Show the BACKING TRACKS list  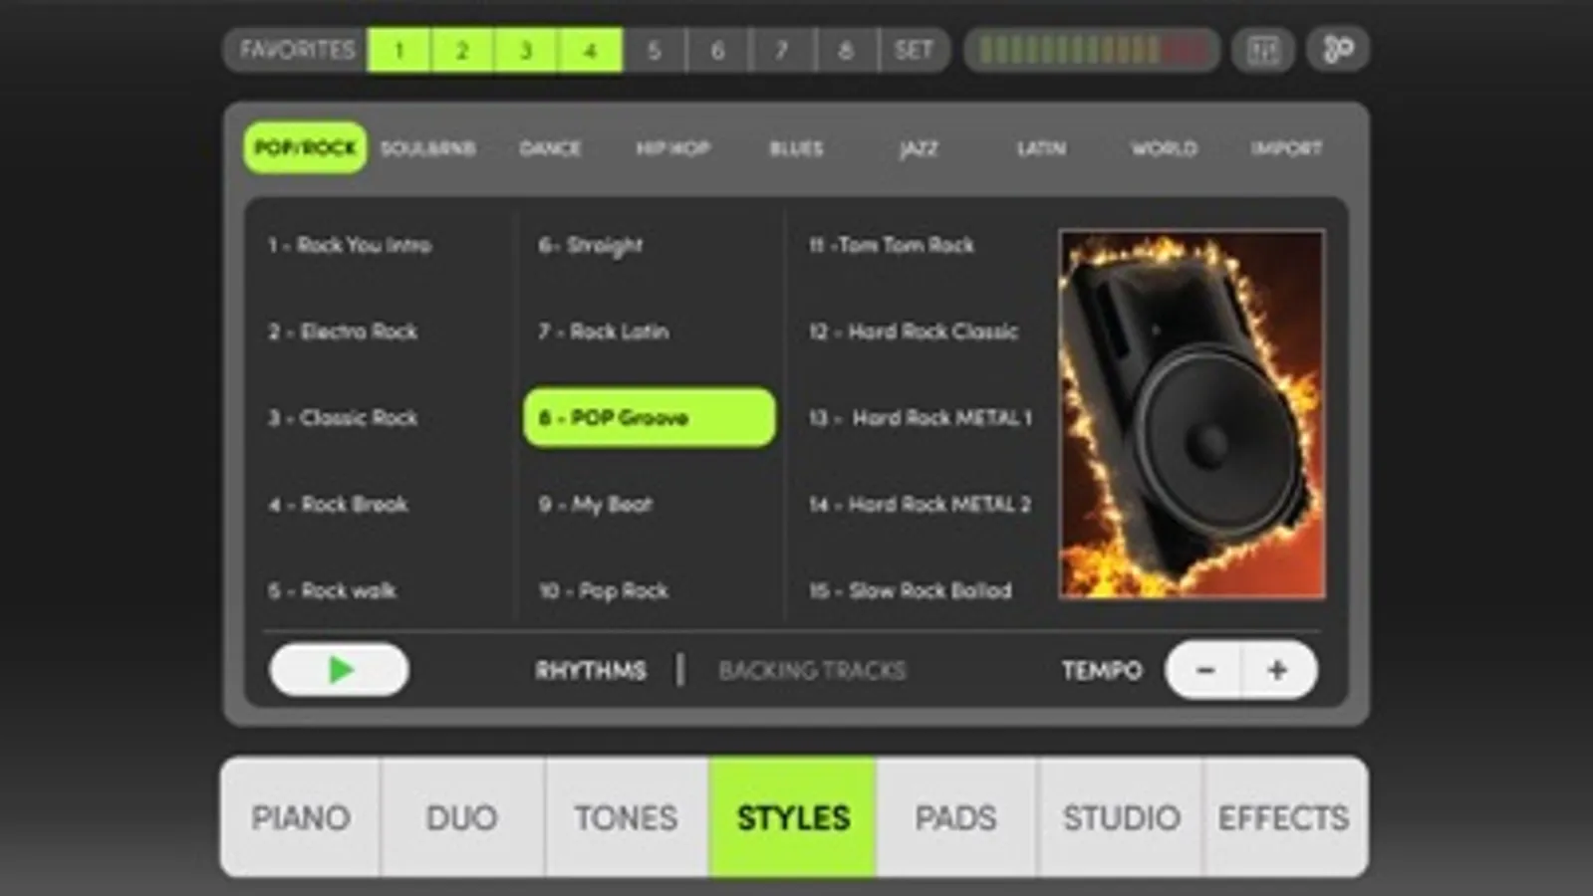coord(812,671)
